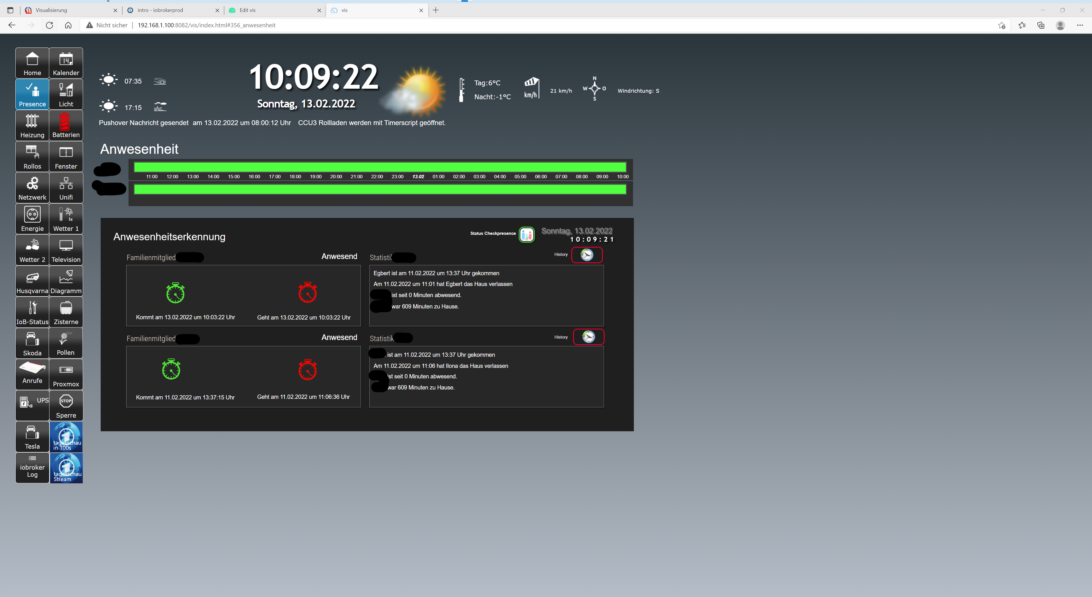1092x597 pixels.
Task: Open the Batterien battery tile
Action: (66, 125)
